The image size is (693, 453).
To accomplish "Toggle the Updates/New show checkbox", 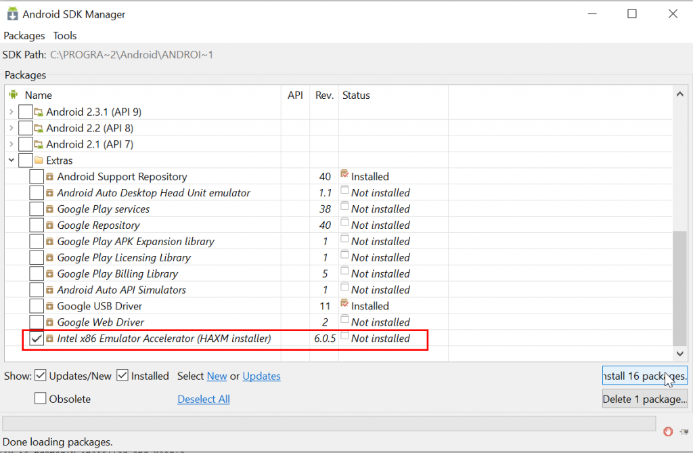I will pyautogui.click(x=40, y=376).
